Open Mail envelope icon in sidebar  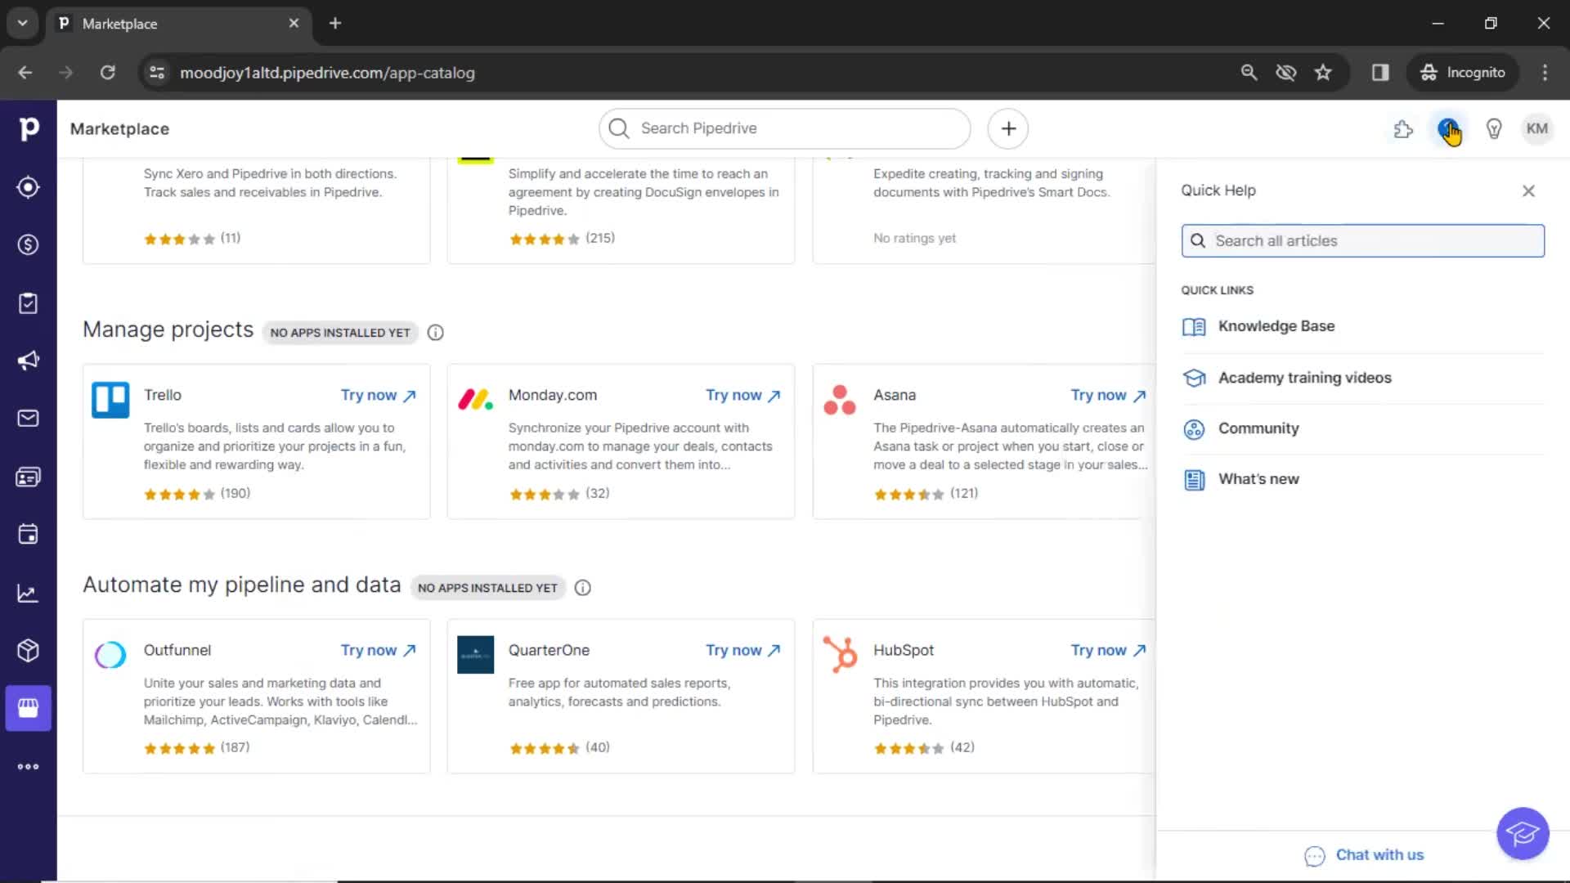point(28,419)
